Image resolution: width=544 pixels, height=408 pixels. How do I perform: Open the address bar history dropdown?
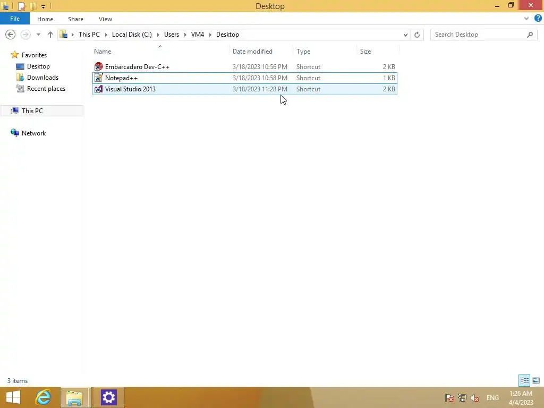(405, 35)
